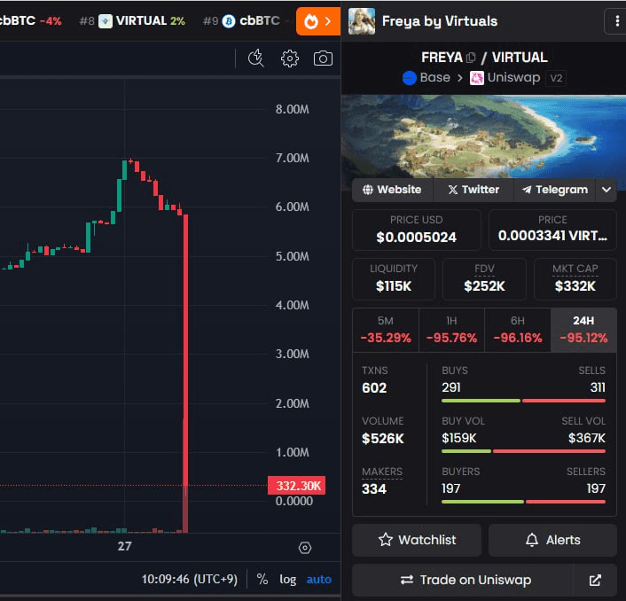Select the 5M timeframe tab

tap(386, 330)
